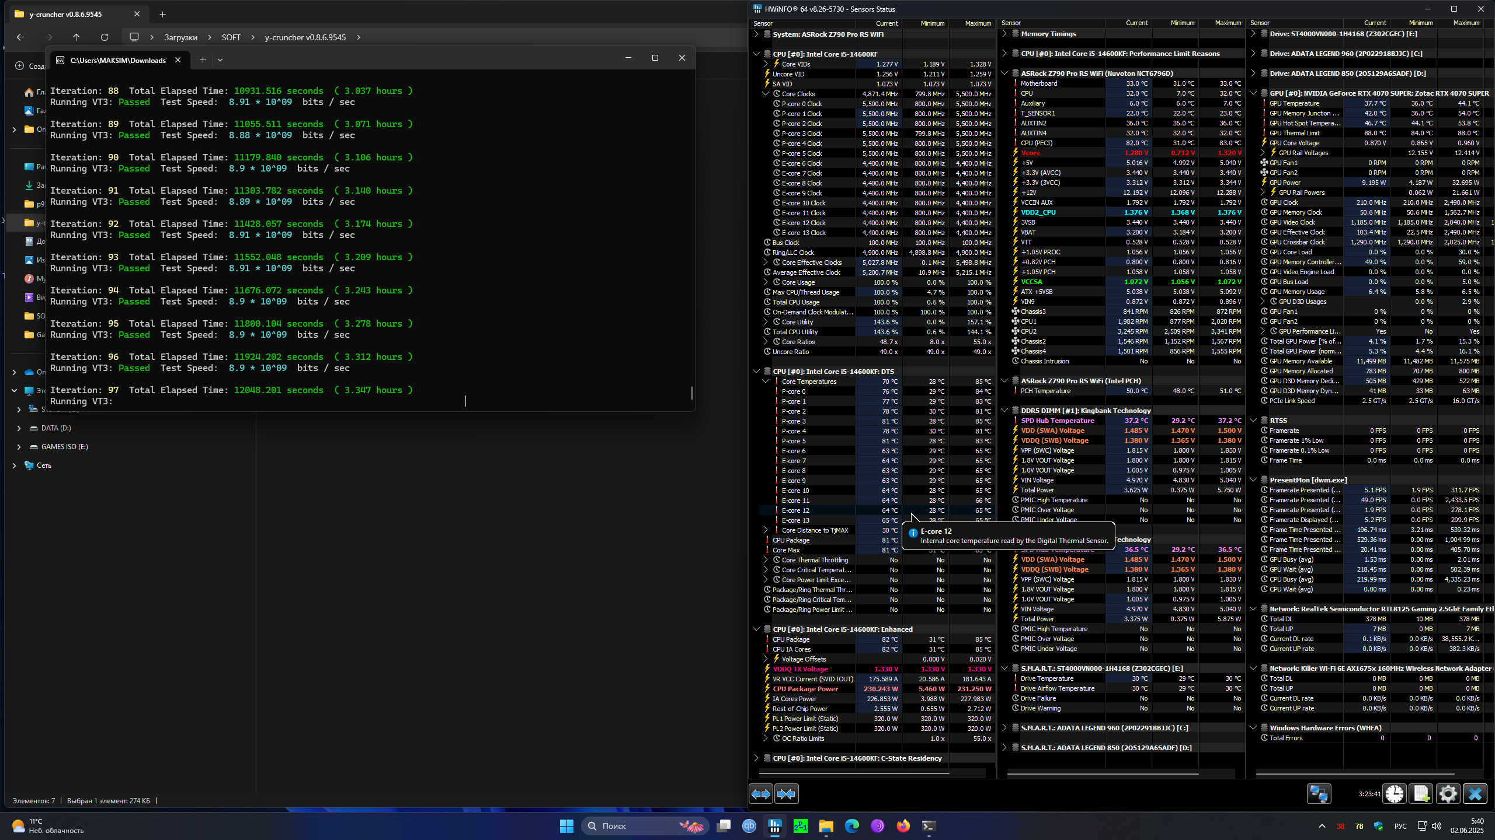
Task: Collapse the Windows Hardware Errors (WHEA) section
Action: click(x=1253, y=728)
